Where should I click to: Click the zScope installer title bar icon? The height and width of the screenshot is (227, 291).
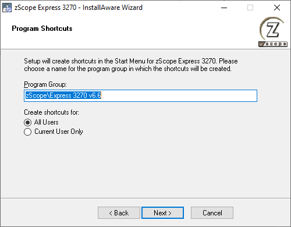click(x=7, y=8)
